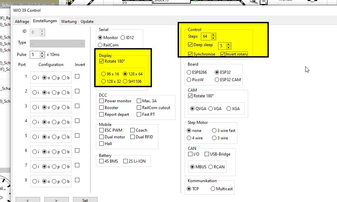Check the Invert box for port 1

(x=77, y=76)
